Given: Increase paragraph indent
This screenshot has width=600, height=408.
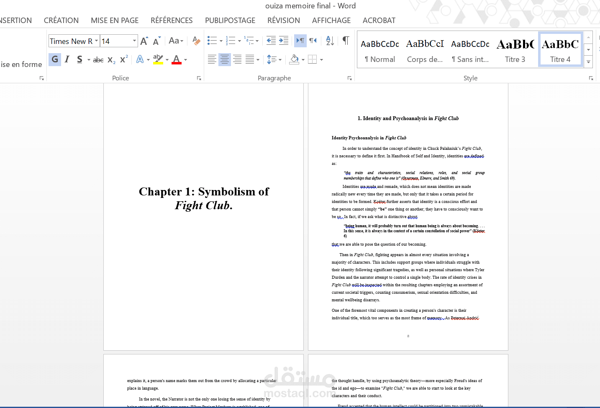Looking at the screenshot, I should point(284,41).
